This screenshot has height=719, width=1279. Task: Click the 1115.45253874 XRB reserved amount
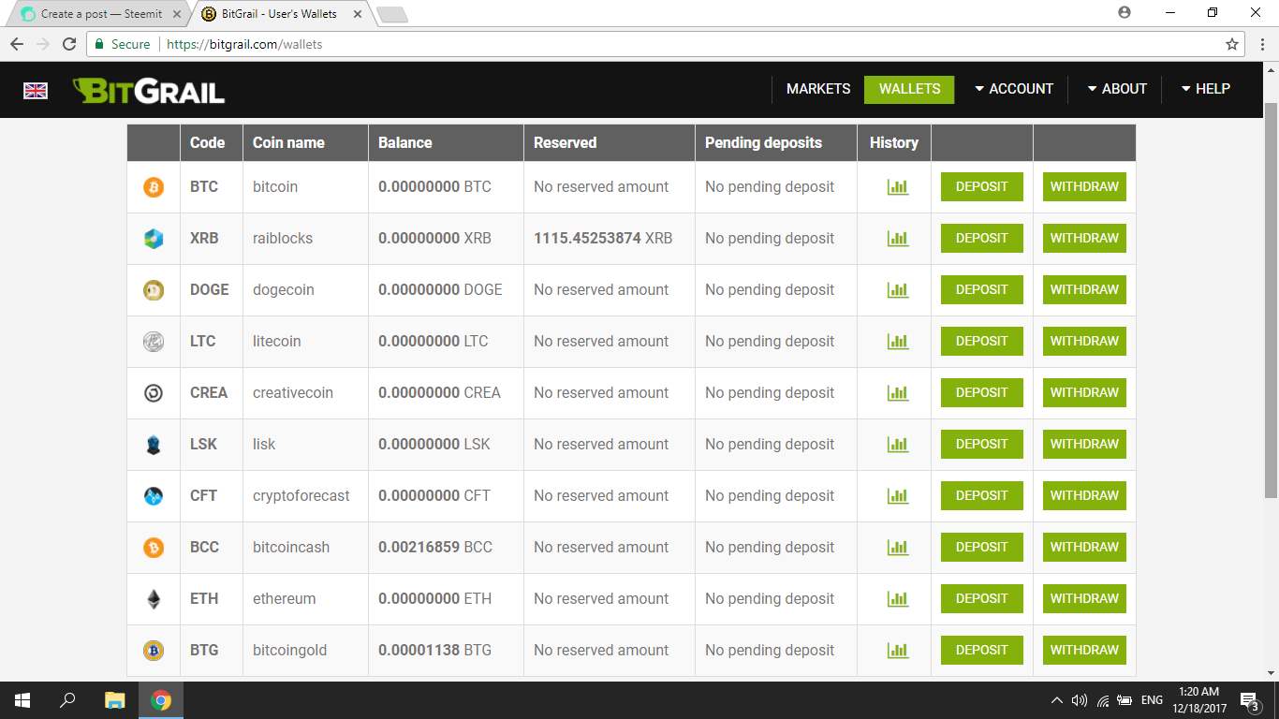click(603, 239)
